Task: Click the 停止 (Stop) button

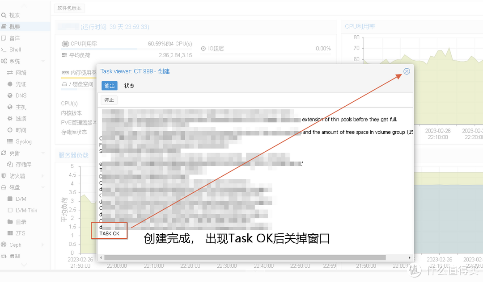Action: [109, 100]
